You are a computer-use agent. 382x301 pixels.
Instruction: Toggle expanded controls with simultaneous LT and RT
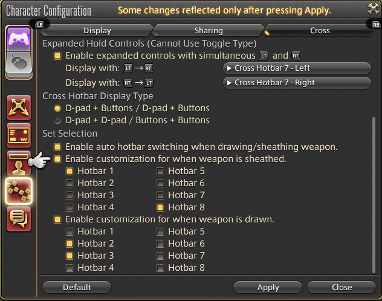tap(57, 56)
